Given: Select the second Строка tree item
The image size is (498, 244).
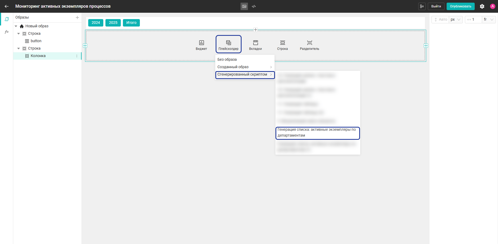Looking at the screenshot, I should click(34, 49).
